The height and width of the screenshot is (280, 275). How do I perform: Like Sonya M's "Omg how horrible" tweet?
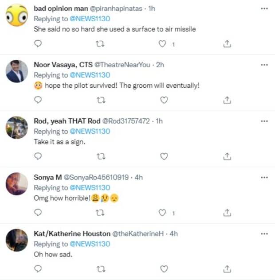tap(163, 213)
